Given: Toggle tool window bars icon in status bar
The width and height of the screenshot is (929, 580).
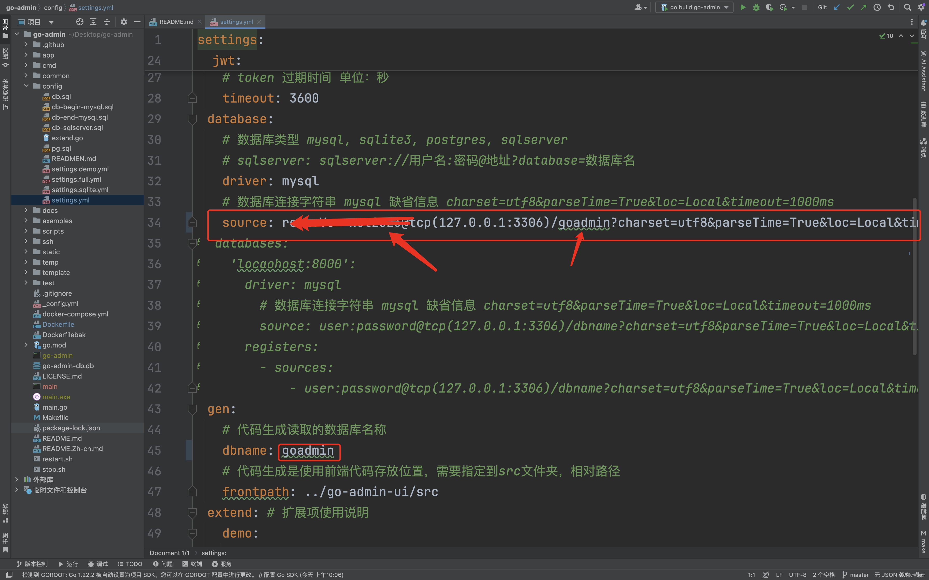Looking at the screenshot, I should click(9, 575).
